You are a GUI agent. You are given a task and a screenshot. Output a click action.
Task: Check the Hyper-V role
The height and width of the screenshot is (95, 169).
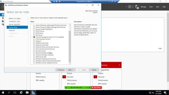click(34, 41)
